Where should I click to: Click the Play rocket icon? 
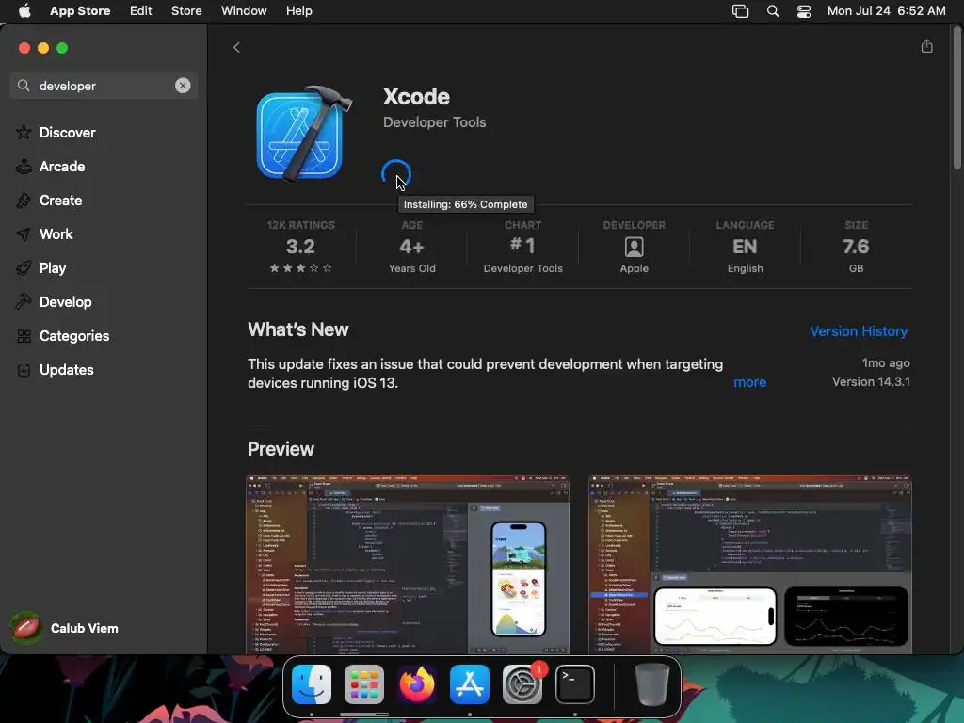pyautogui.click(x=24, y=268)
